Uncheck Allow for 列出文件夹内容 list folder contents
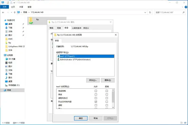 tap(96, 102)
